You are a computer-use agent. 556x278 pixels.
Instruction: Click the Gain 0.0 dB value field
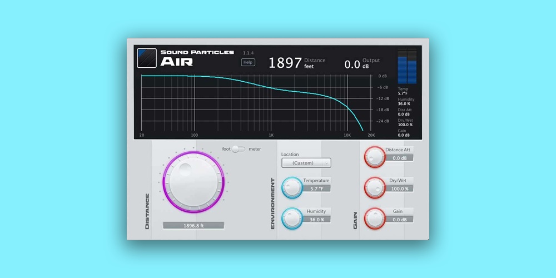tap(398, 220)
